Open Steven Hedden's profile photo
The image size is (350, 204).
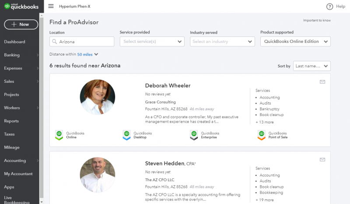point(98,175)
